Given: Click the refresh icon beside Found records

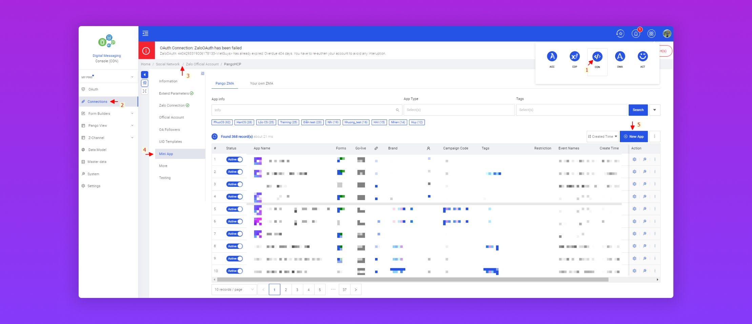Looking at the screenshot, I should pos(215,136).
